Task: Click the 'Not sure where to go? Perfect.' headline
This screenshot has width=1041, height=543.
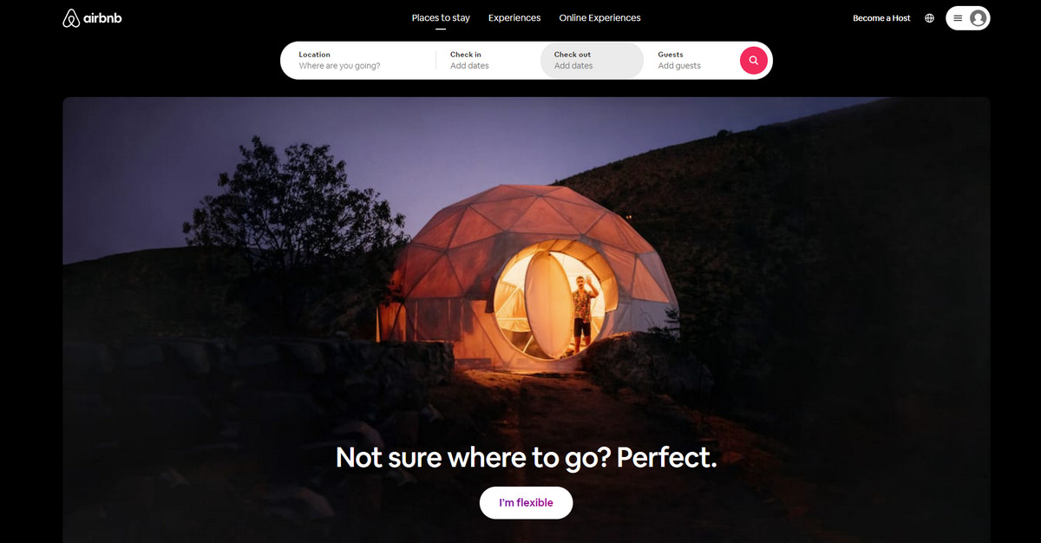Action: (x=527, y=457)
